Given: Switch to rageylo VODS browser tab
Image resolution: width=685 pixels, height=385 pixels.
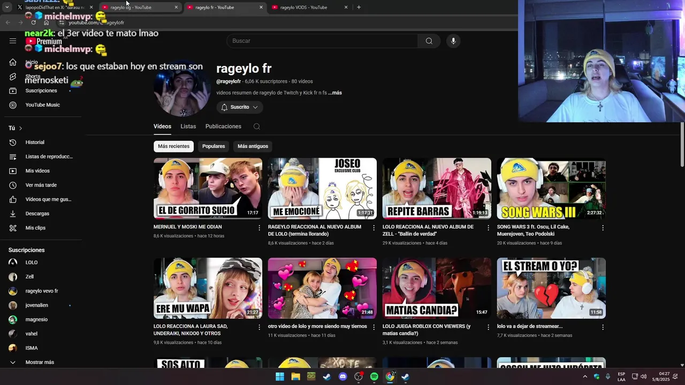Looking at the screenshot, I should pos(309,7).
